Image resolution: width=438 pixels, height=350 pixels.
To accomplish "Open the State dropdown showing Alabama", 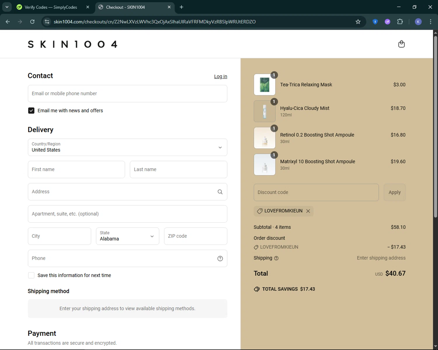I will point(128,236).
